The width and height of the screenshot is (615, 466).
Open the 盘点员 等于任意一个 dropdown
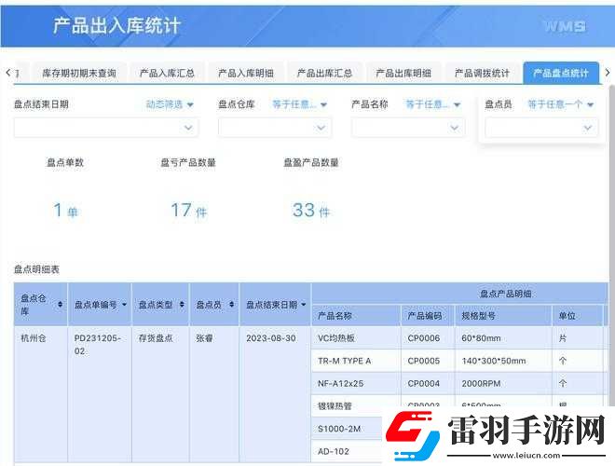560,104
